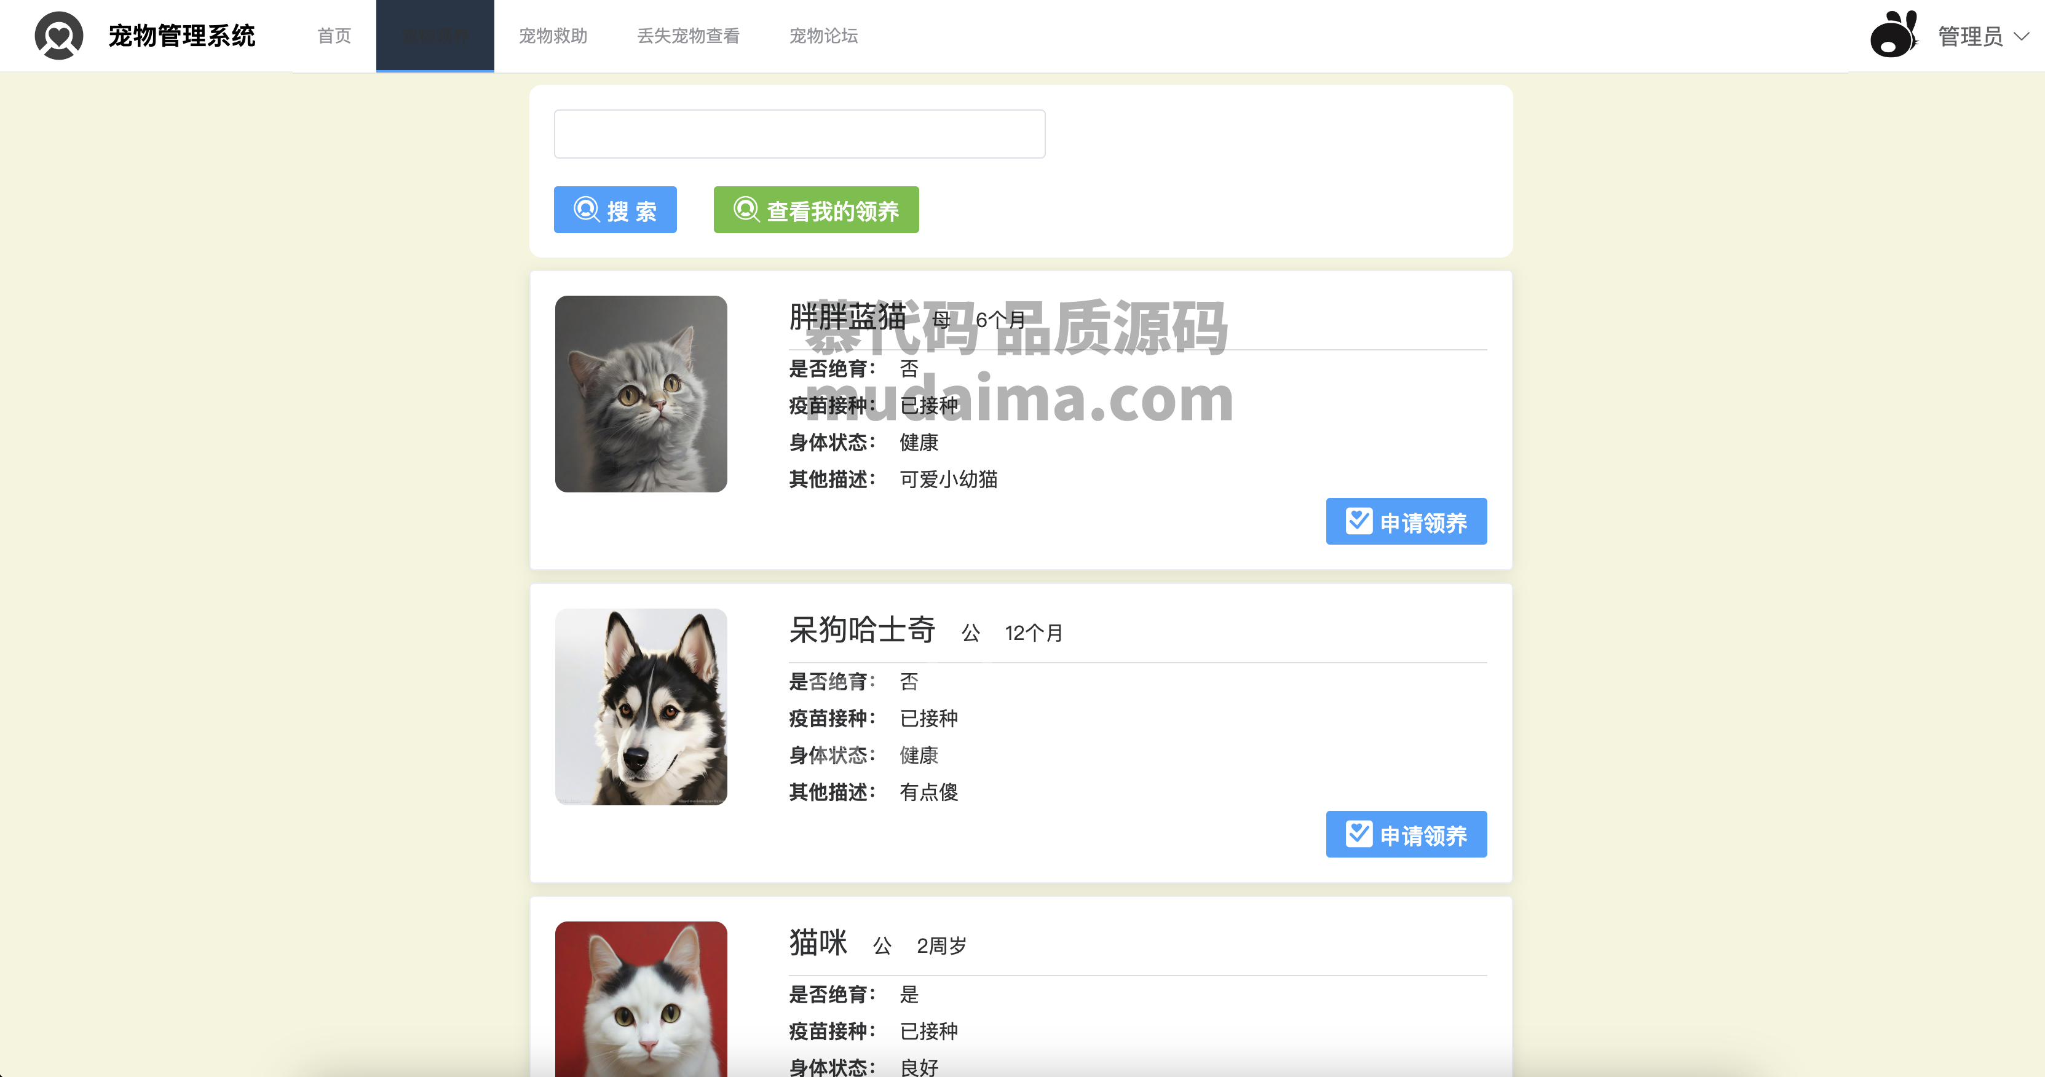This screenshot has width=2045, height=1077.
Task: Select the highlighted dark navigation tab
Action: tap(435, 36)
